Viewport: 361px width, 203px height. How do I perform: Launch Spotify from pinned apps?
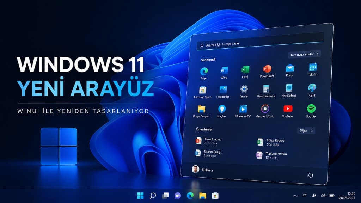point(311,111)
